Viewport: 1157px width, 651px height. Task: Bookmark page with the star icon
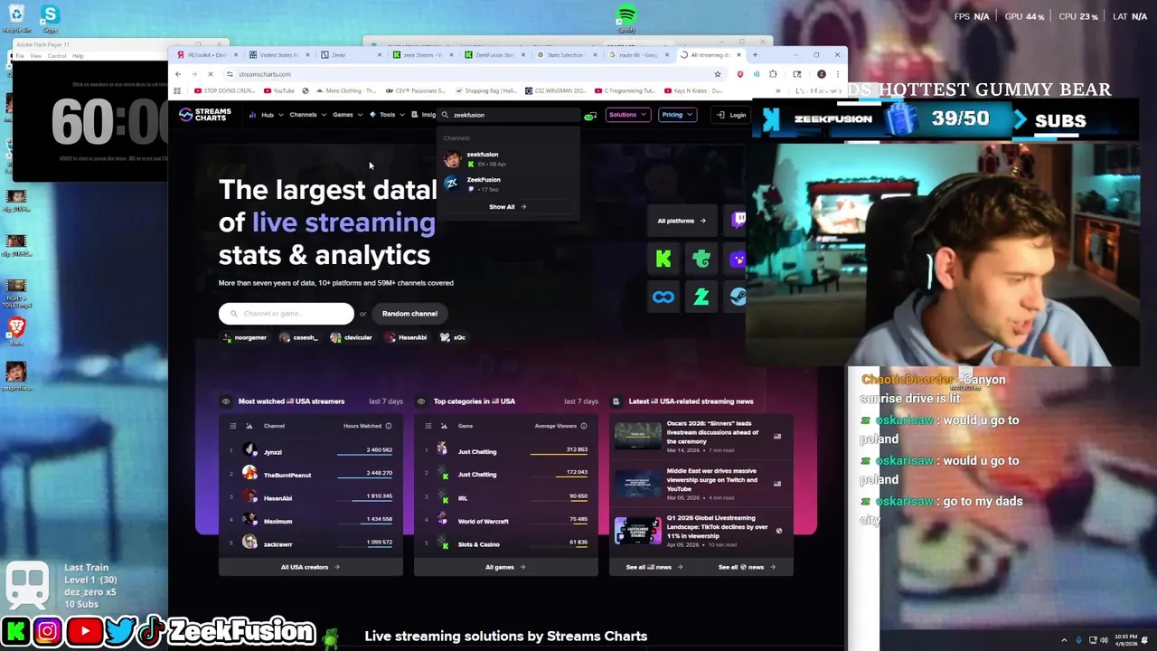click(718, 74)
